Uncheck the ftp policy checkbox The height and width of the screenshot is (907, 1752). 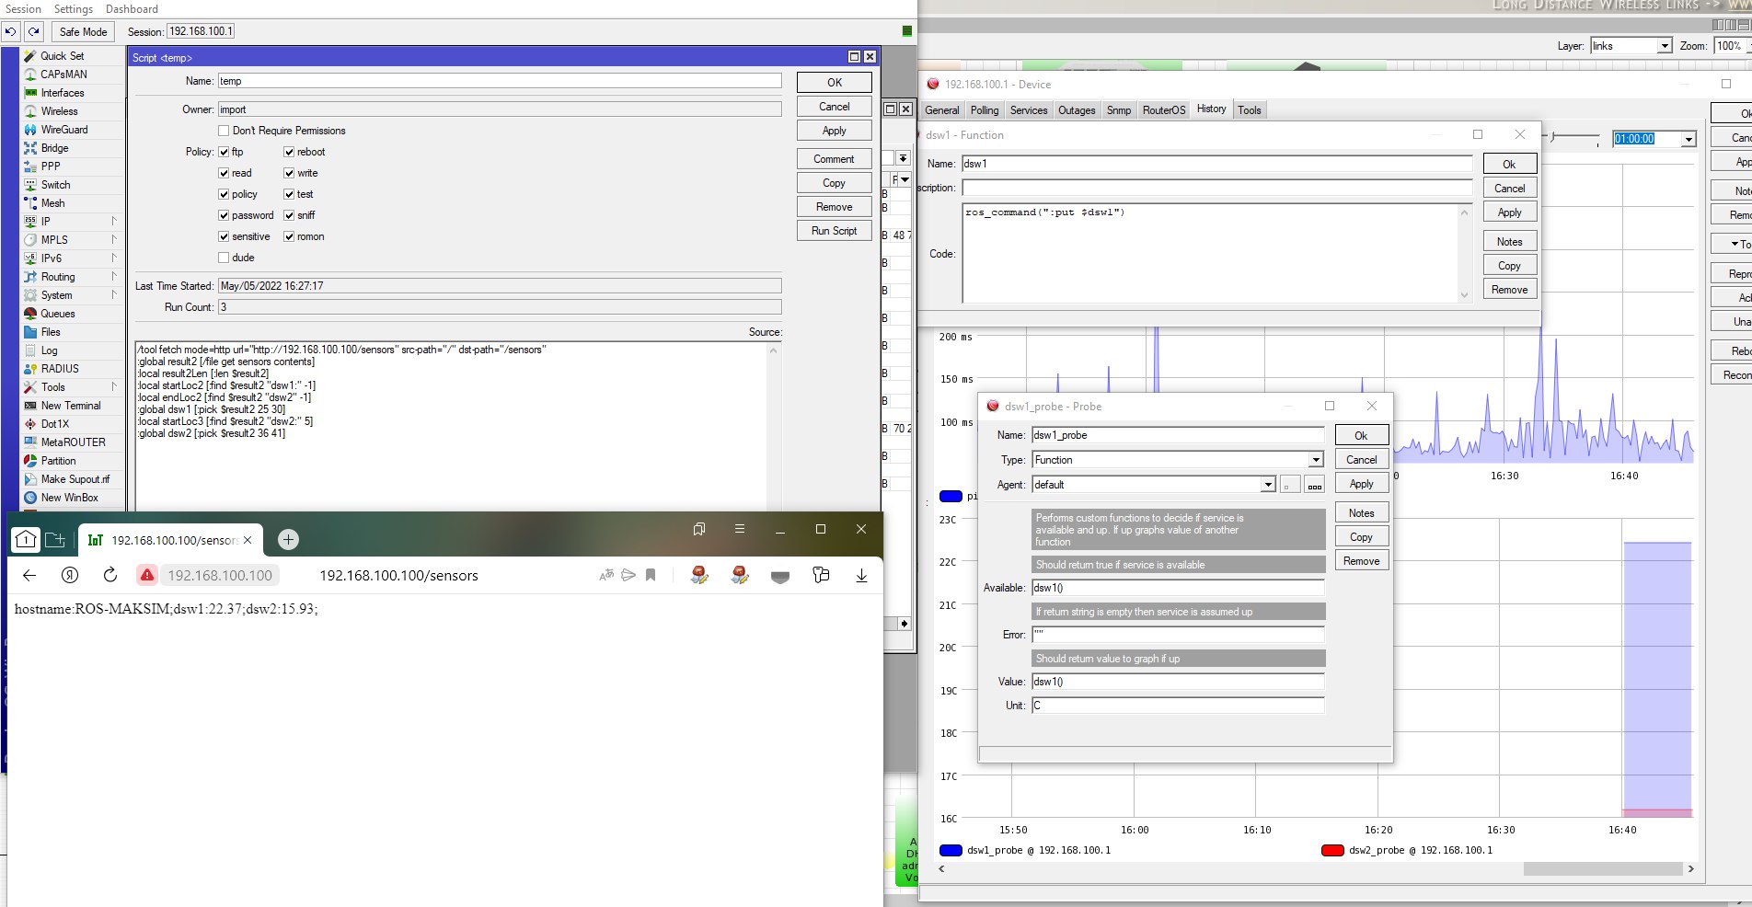224,152
